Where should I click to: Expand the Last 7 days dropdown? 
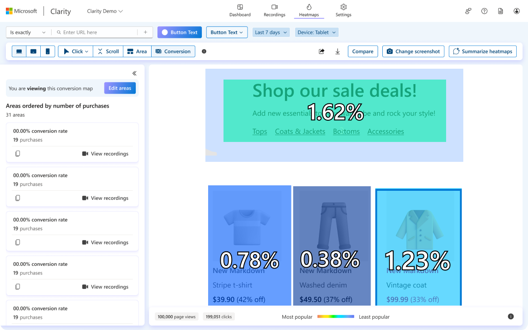tap(271, 33)
